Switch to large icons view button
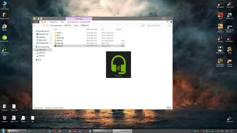237x133 pixels. tap(171, 108)
